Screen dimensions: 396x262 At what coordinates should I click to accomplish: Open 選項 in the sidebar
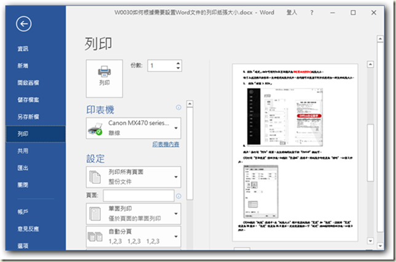[23, 246]
